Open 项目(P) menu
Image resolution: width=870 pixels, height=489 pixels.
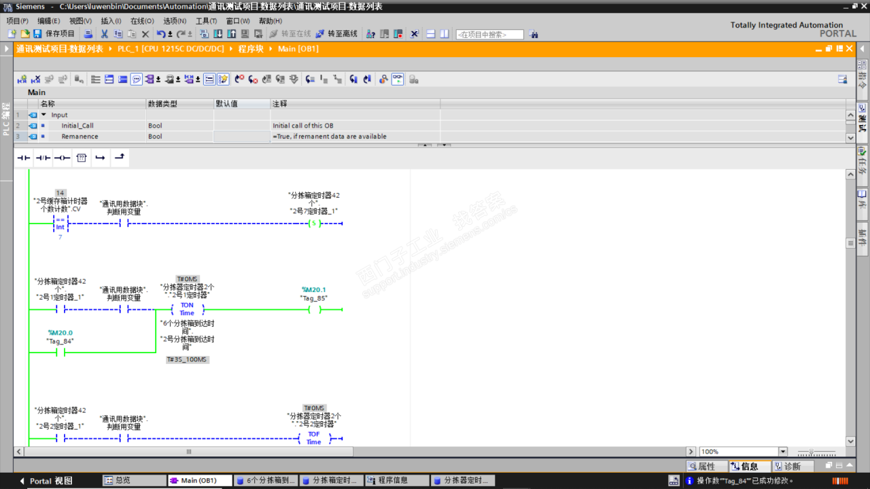click(18, 21)
